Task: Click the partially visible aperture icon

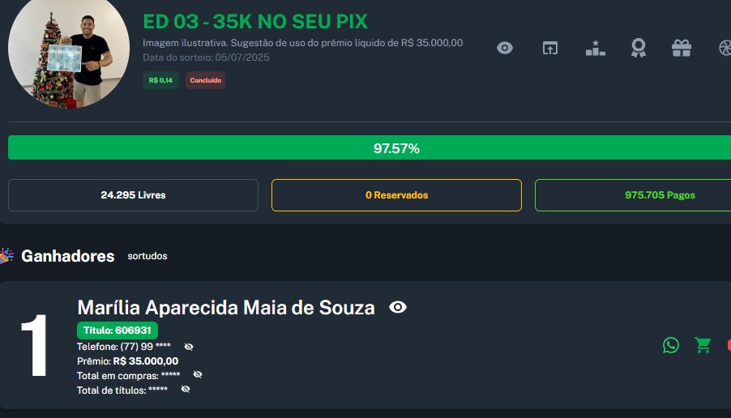Action: (725, 48)
